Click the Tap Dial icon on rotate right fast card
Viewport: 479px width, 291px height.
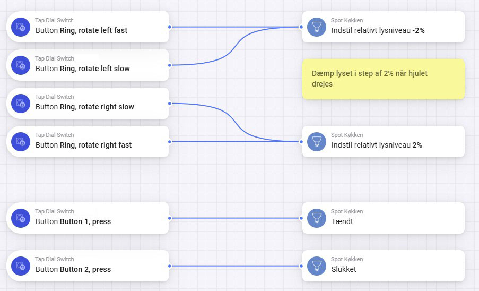[x=22, y=141]
